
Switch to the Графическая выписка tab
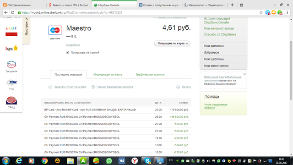150,74
